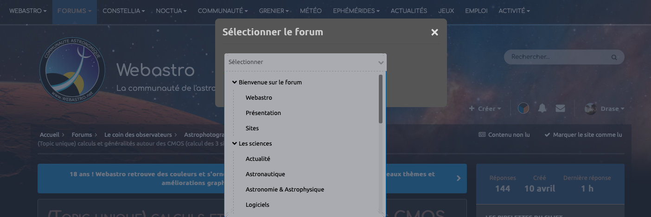
Task: Open the Ephémérides menu
Action: [x=356, y=11]
